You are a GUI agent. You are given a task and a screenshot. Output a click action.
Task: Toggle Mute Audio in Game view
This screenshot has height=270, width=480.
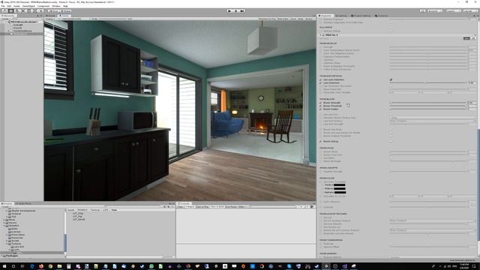283,19
